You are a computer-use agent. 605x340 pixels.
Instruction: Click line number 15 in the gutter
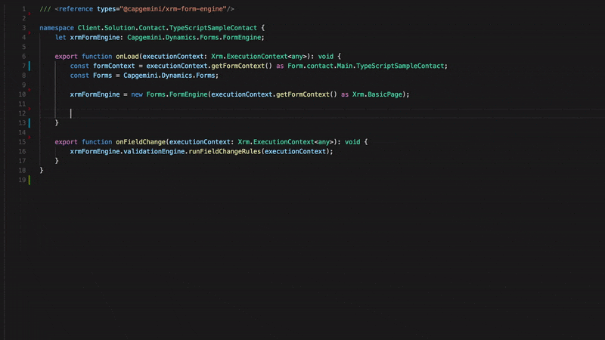coord(22,142)
